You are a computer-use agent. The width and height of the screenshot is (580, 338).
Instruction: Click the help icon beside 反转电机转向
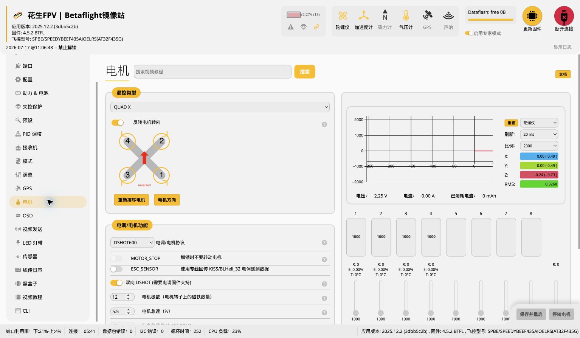pyautogui.click(x=324, y=124)
